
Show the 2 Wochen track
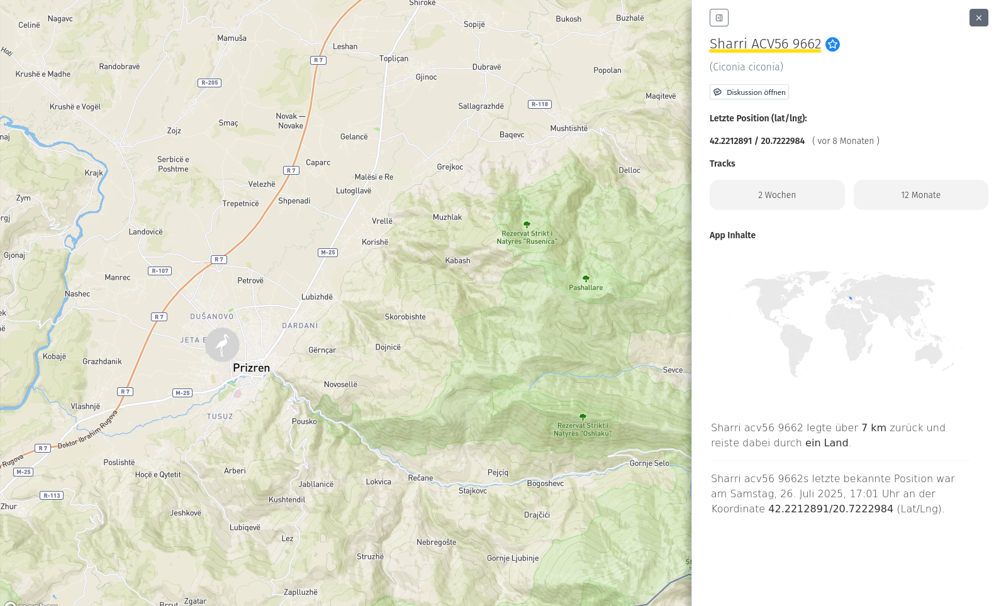[x=776, y=195]
